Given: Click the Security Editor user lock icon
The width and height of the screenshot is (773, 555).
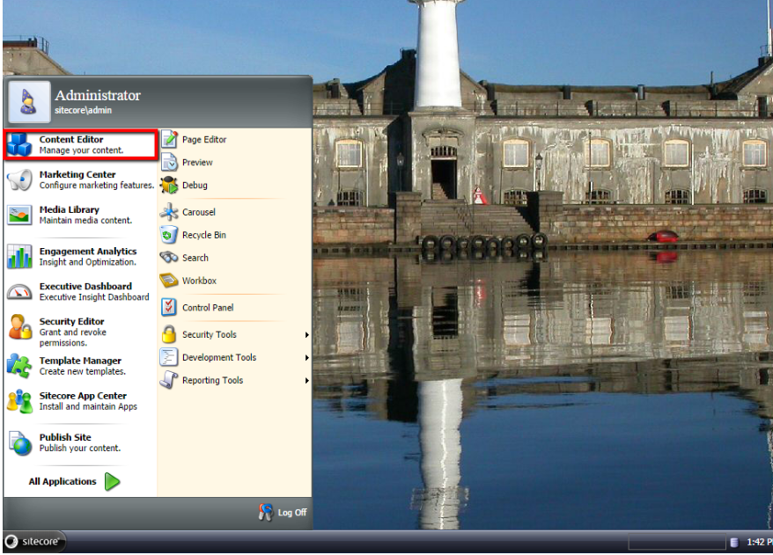Looking at the screenshot, I should click(x=19, y=327).
